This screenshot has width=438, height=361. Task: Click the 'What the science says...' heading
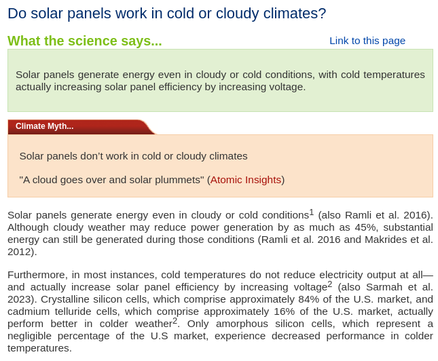[85, 41]
